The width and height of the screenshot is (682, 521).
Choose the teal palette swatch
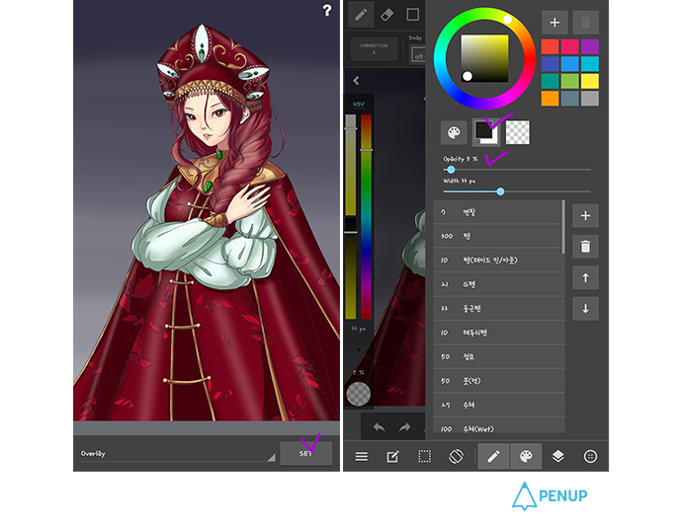pos(551,81)
